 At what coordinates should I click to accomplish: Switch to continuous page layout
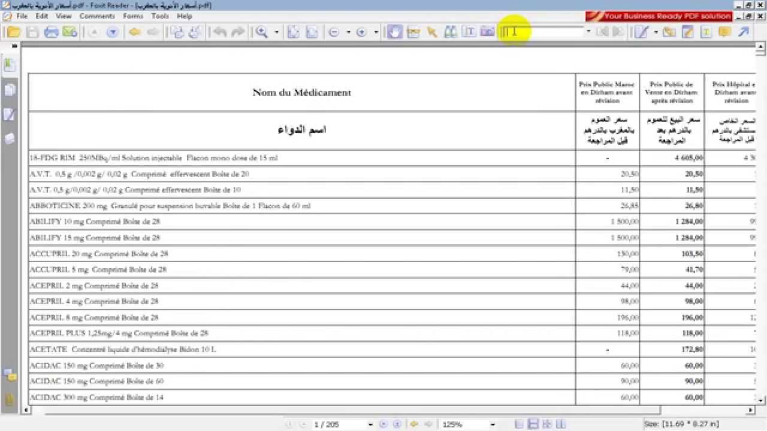[x=532, y=424]
